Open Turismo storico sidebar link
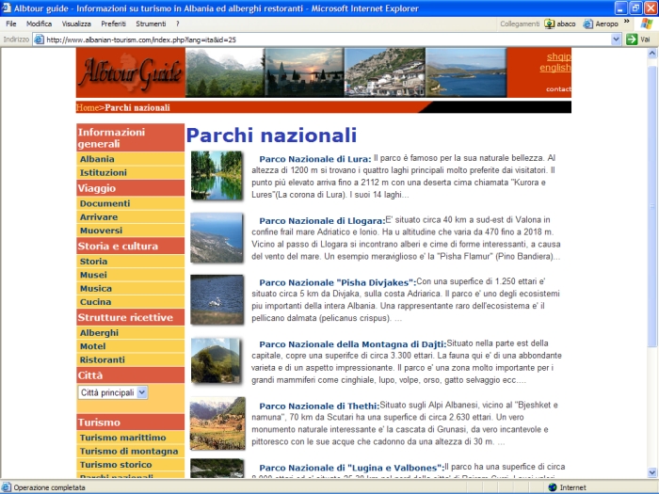 (116, 464)
